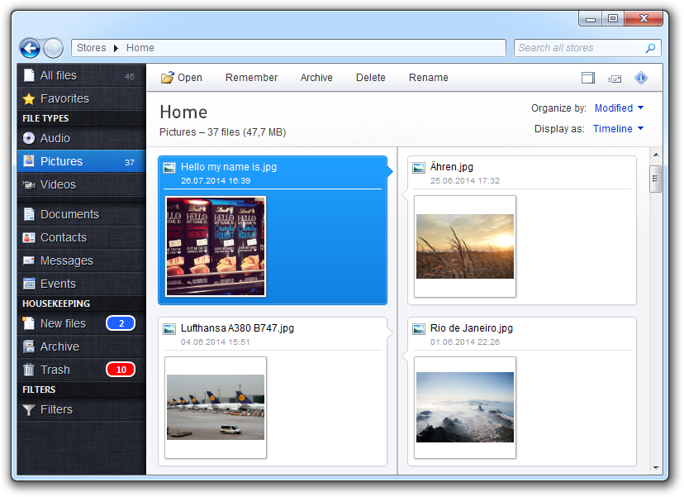Click the Audio disc icon
The image size is (684, 497).
click(29, 138)
